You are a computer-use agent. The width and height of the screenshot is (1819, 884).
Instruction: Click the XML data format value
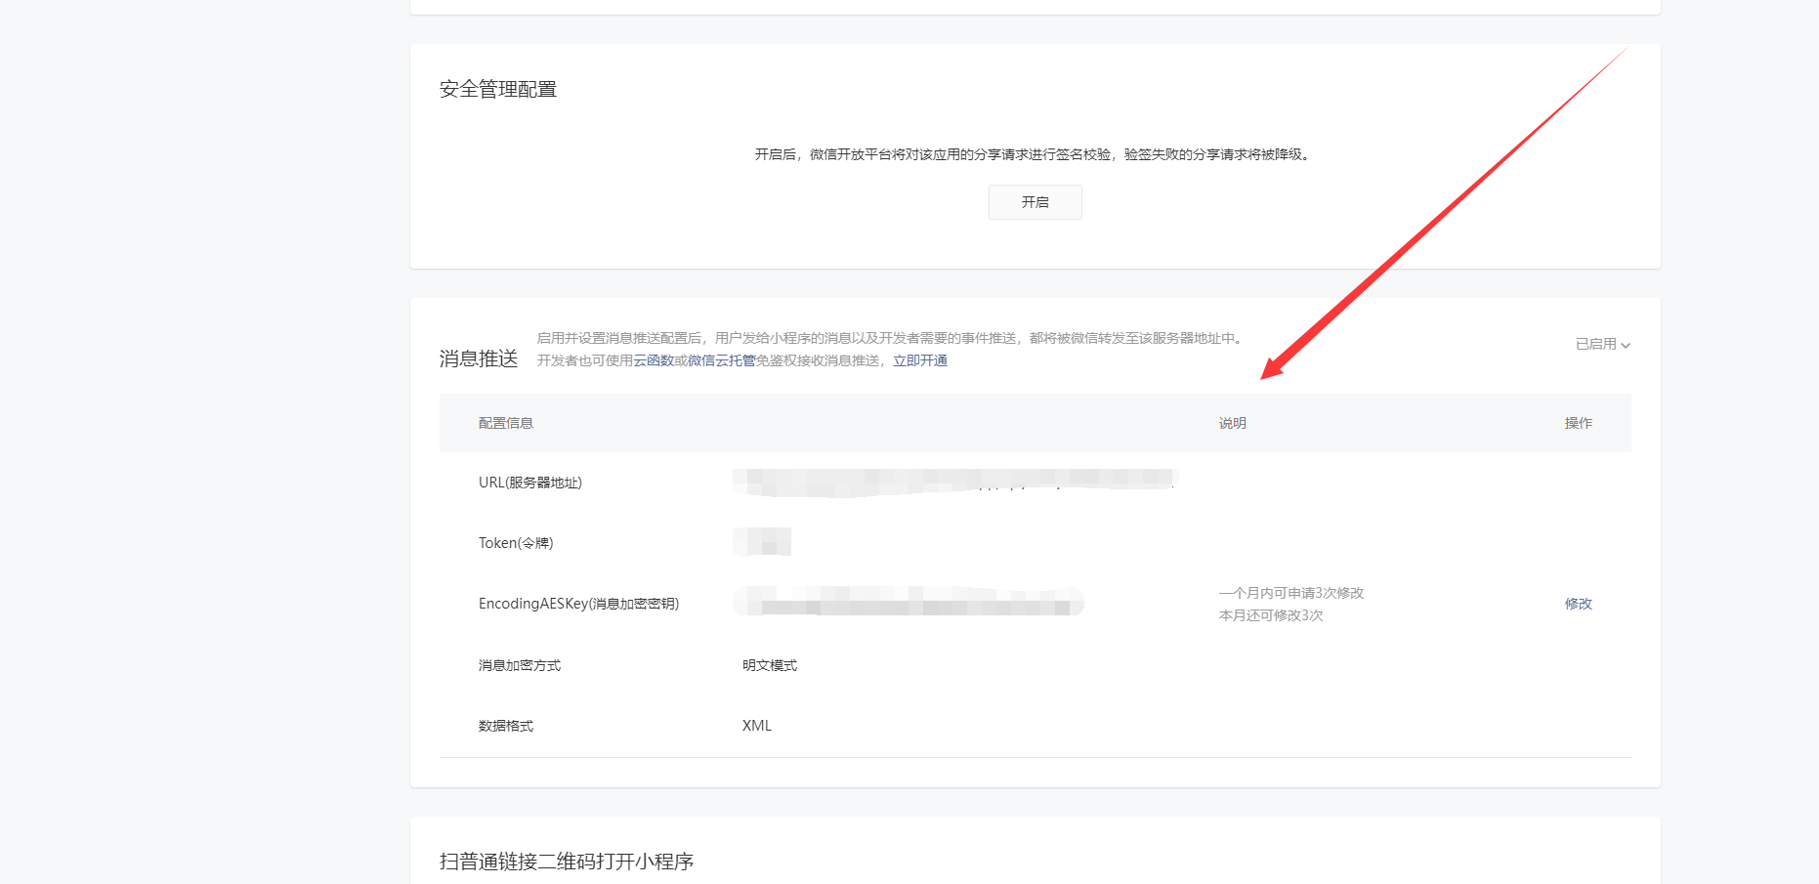click(756, 726)
